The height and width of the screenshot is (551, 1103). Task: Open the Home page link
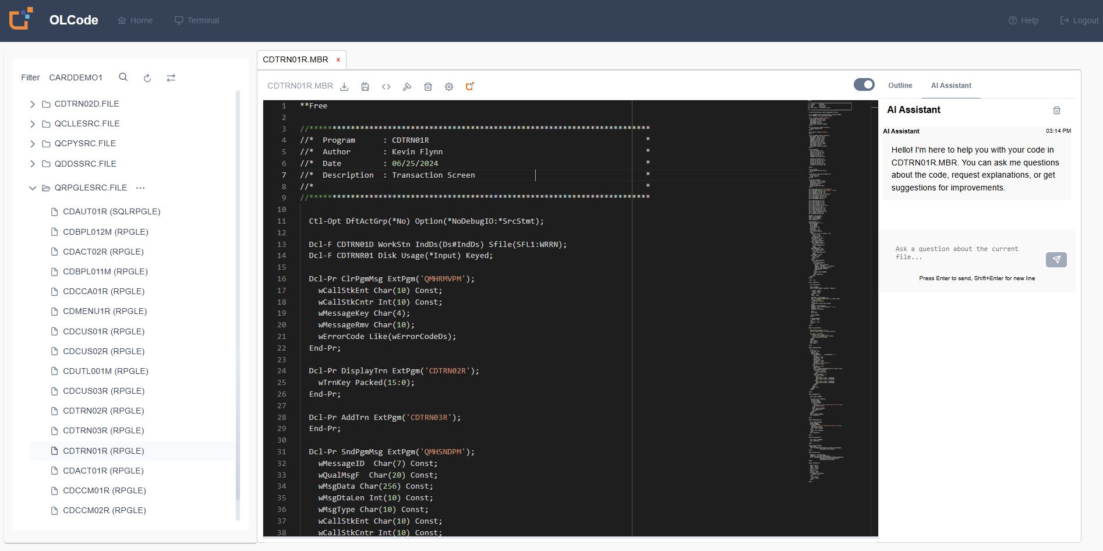click(x=135, y=20)
